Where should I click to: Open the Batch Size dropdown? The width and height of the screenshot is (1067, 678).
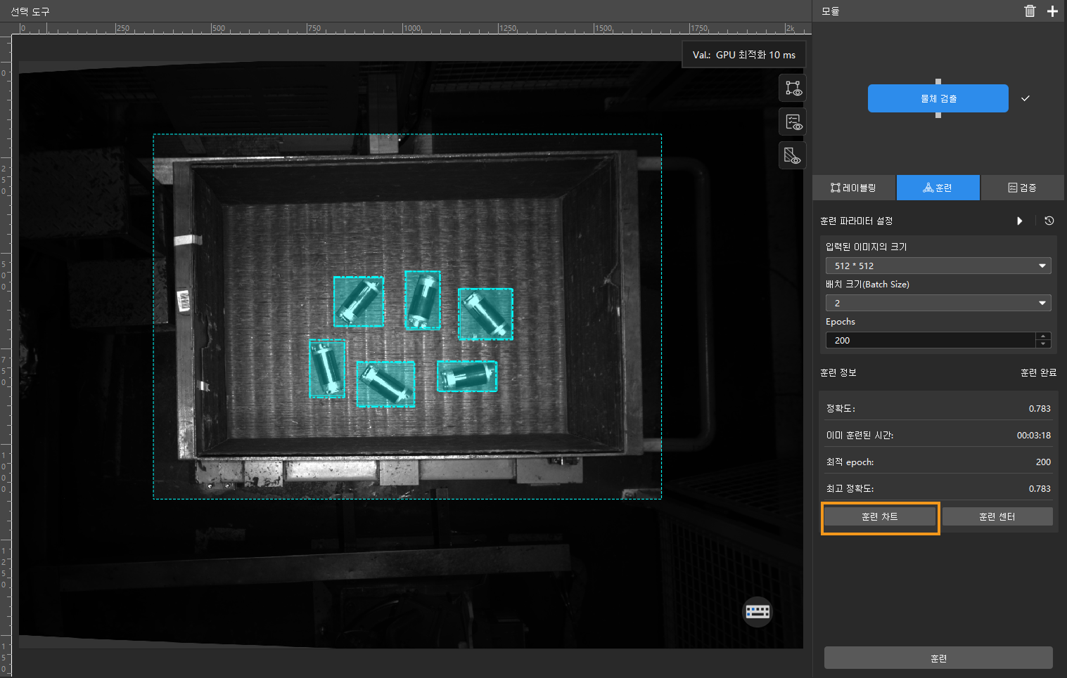click(x=938, y=303)
